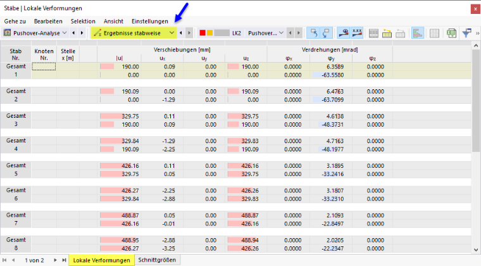Open the Bearbeiten menu
The image size is (481, 266).
[x=48, y=21]
